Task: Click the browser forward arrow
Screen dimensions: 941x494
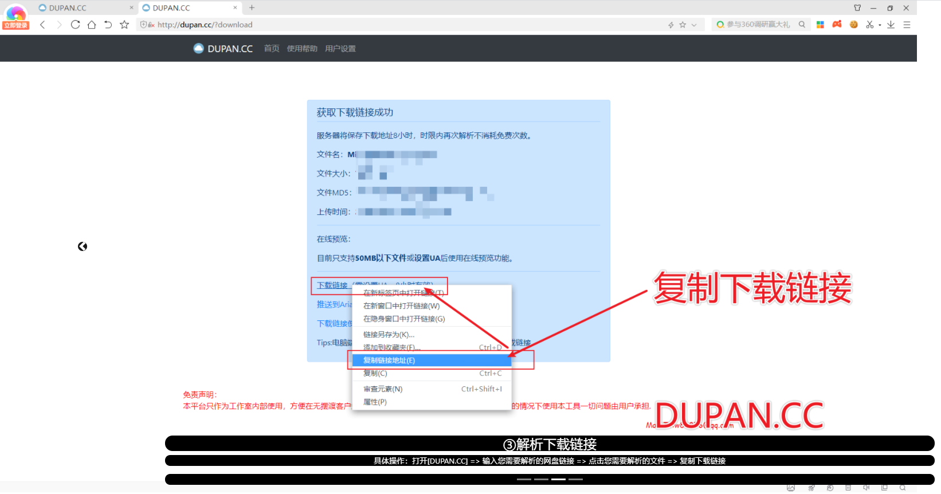Action: [58, 25]
